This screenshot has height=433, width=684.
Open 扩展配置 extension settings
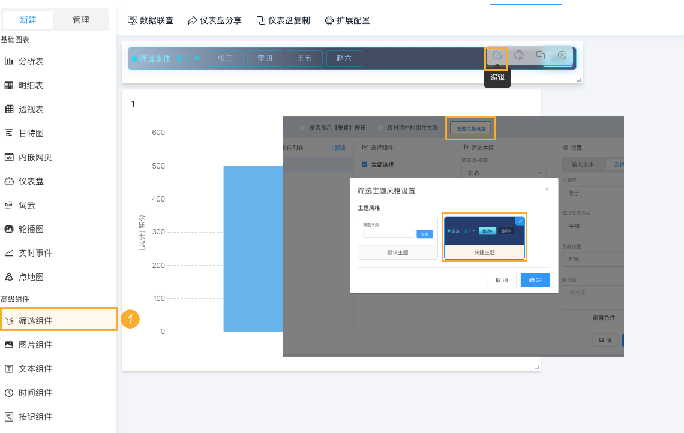(x=347, y=20)
